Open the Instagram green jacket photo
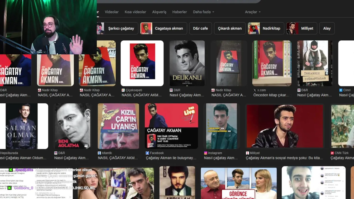The image size is (354, 199). tap(222, 126)
